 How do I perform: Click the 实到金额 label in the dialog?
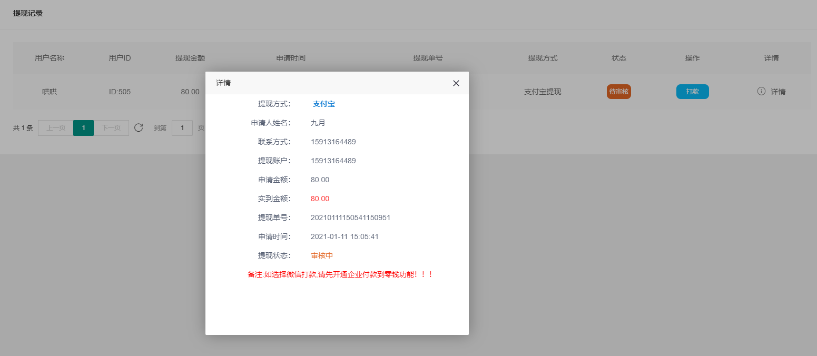point(274,199)
